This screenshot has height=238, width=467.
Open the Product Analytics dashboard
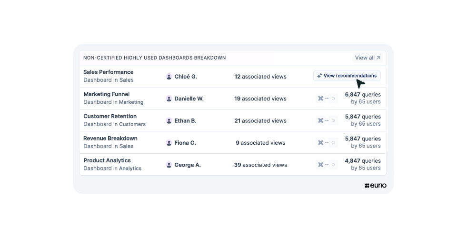click(x=107, y=160)
